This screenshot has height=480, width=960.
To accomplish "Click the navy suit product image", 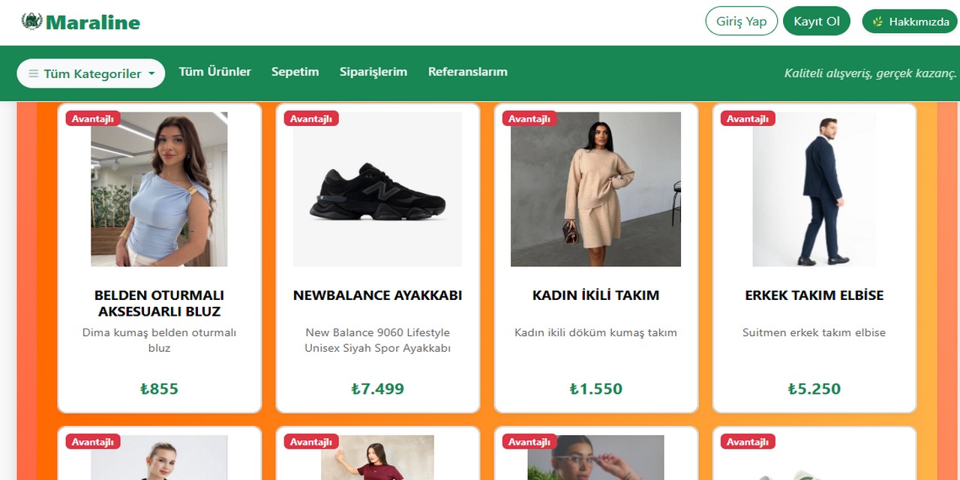I will [x=814, y=188].
